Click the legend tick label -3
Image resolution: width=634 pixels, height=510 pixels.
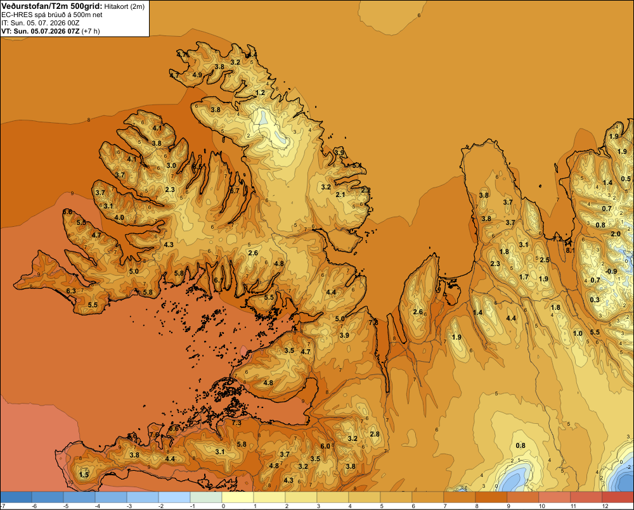point(129,506)
